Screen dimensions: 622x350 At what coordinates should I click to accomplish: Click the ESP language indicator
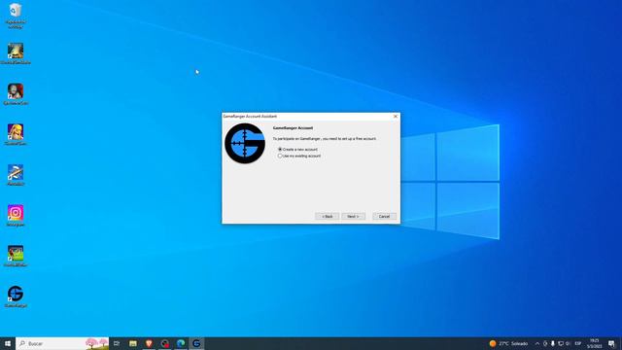[x=578, y=343]
